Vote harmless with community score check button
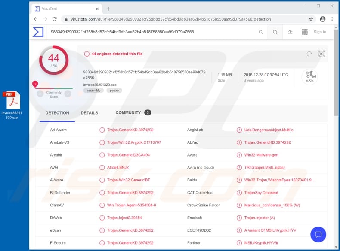 click(x=68, y=94)
